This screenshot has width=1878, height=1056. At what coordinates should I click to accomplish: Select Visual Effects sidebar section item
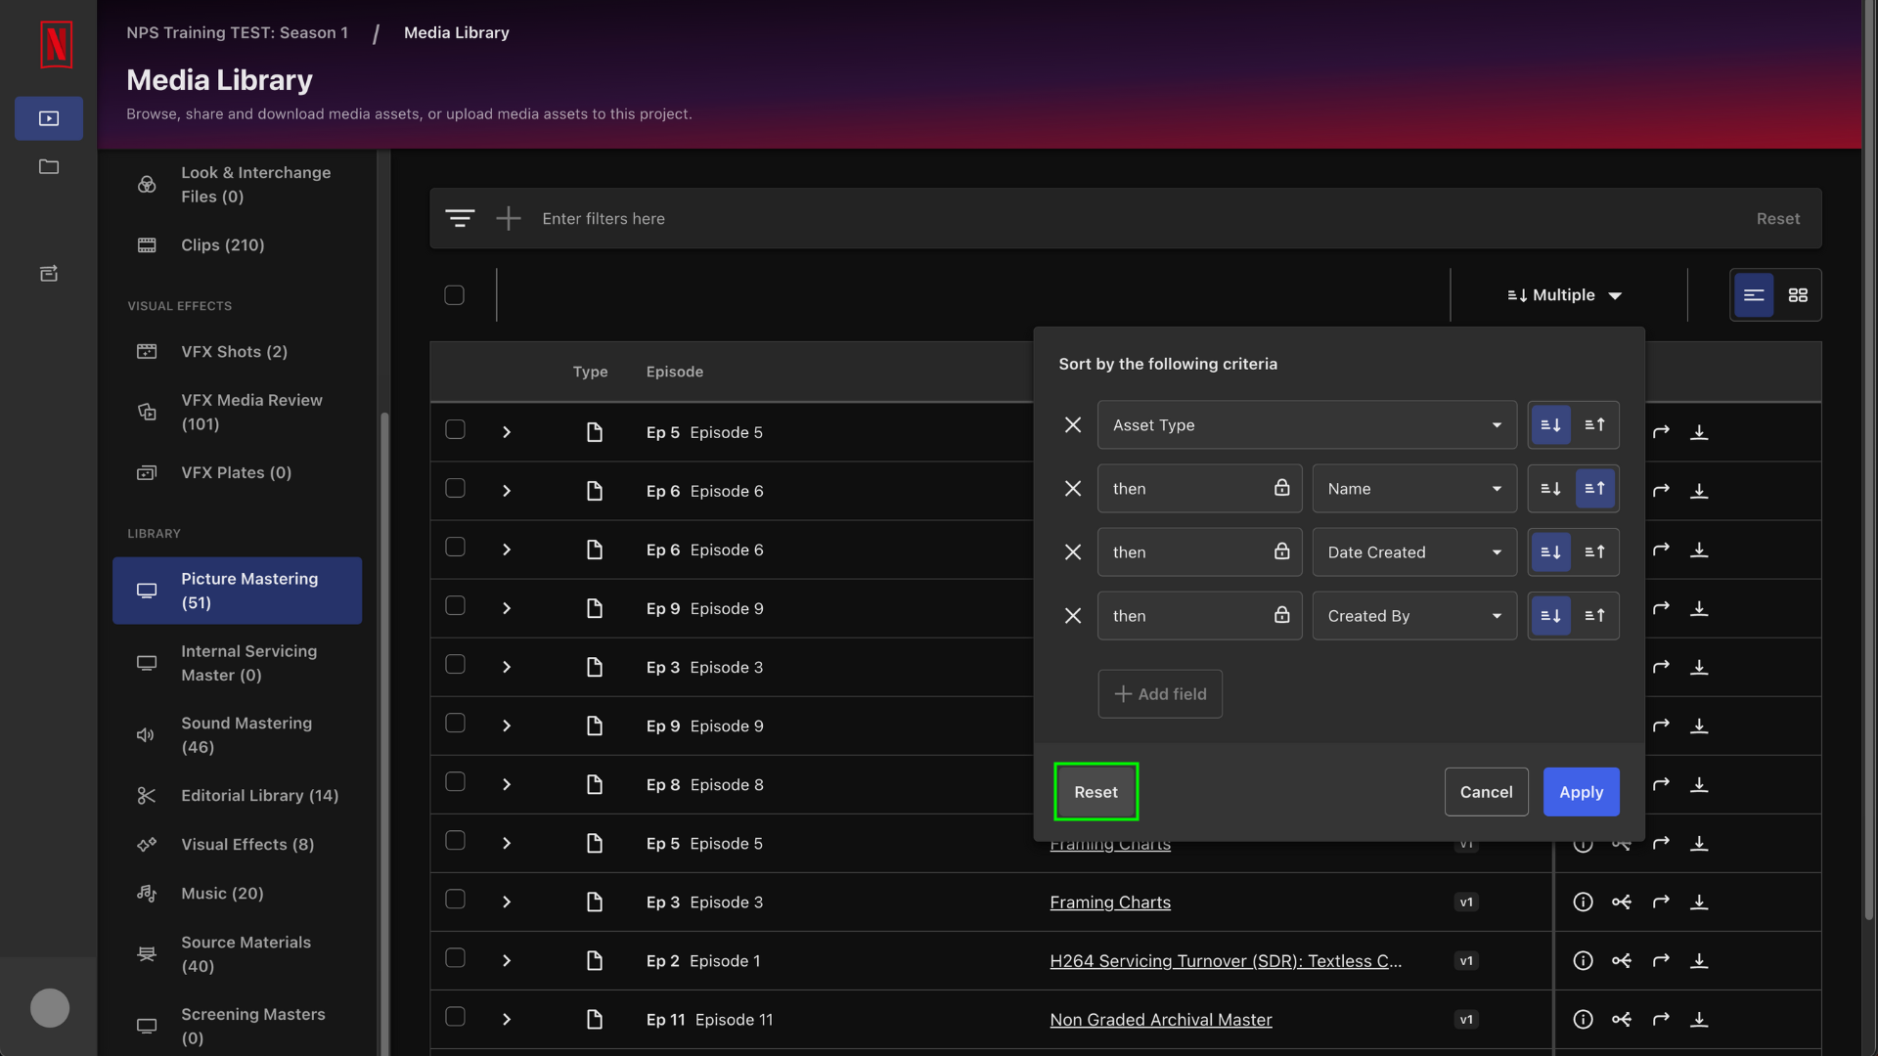coord(246,845)
